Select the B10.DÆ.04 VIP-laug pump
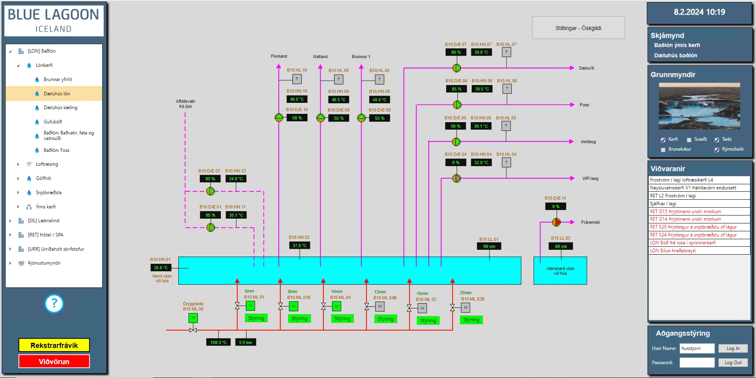The height and width of the screenshot is (378, 756). click(456, 178)
